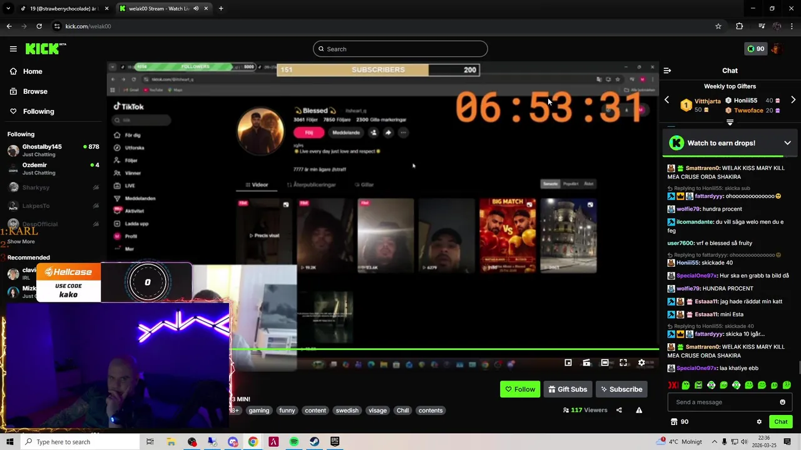Go to Kick home via the logo
Screen dimensions: 801x450
tap(45, 49)
